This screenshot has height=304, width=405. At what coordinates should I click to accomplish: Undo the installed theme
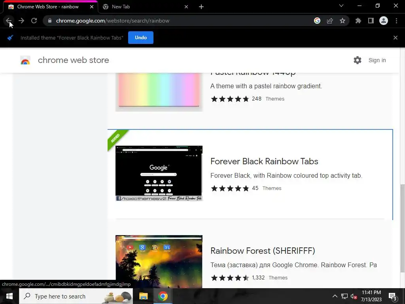pyautogui.click(x=141, y=38)
